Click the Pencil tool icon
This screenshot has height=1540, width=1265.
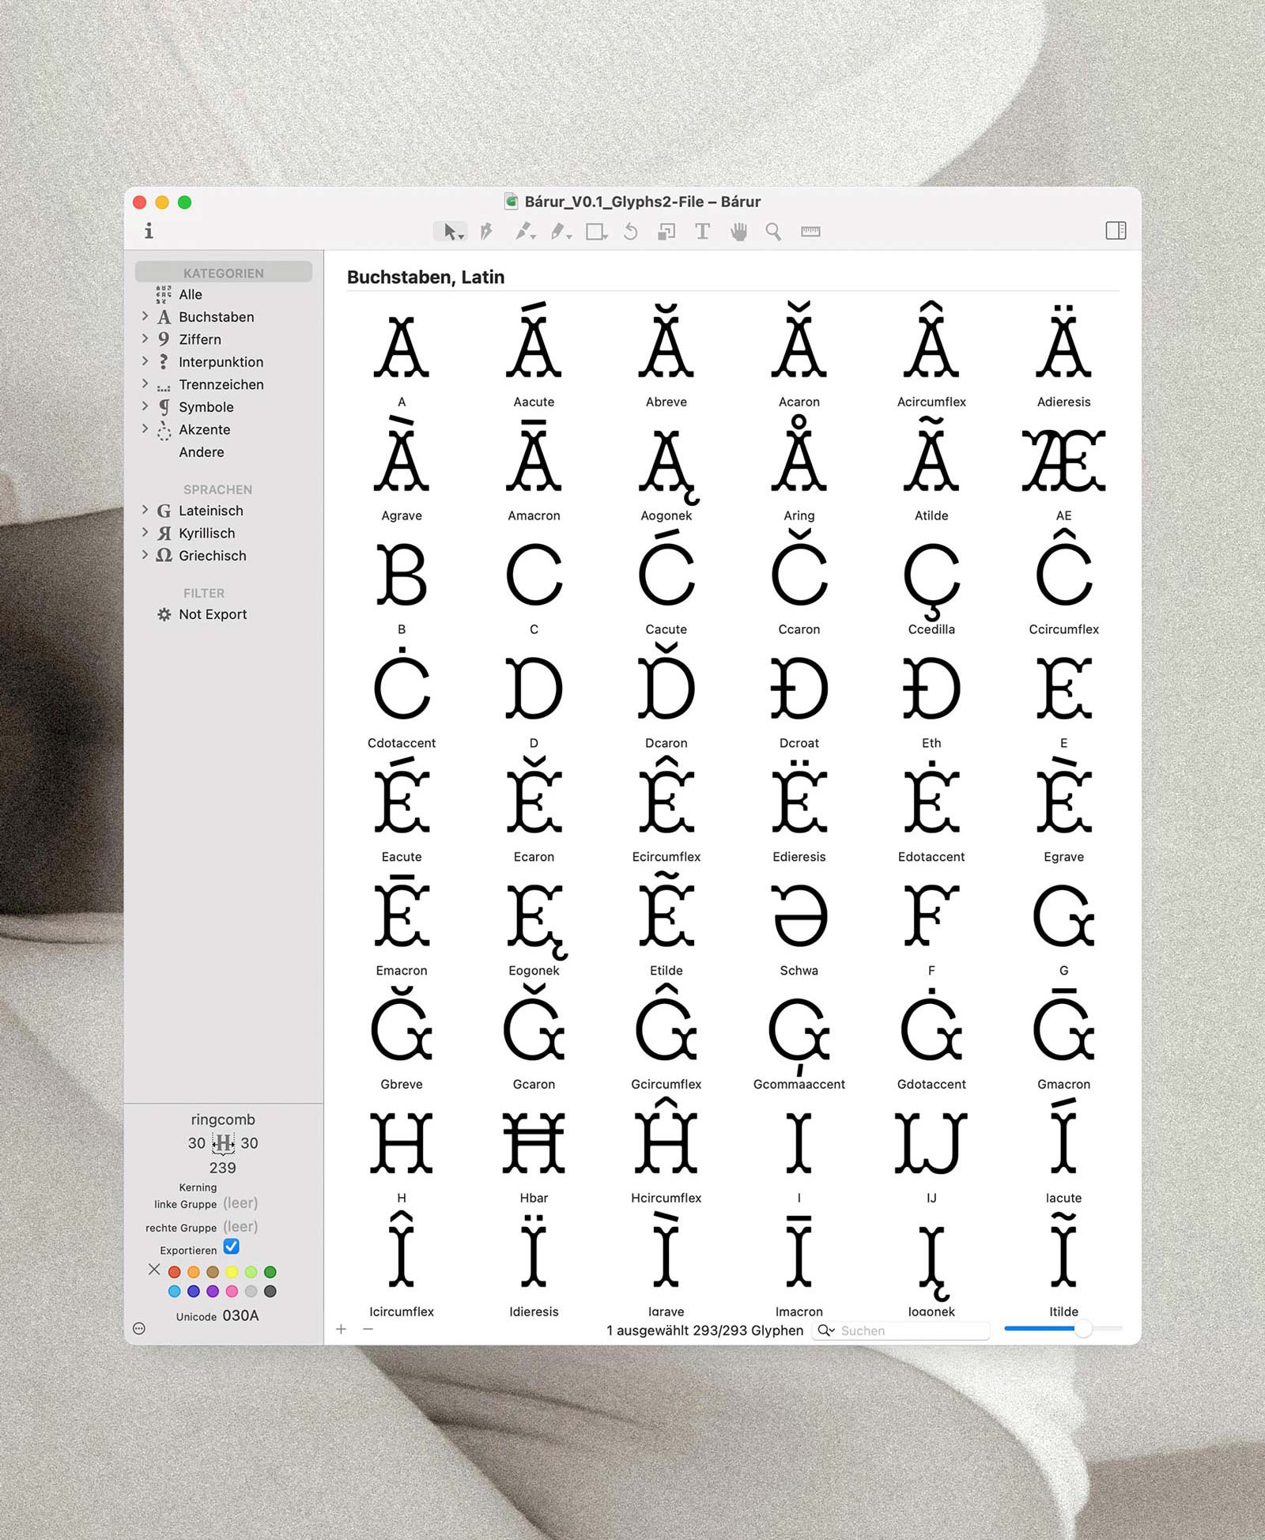click(558, 231)
